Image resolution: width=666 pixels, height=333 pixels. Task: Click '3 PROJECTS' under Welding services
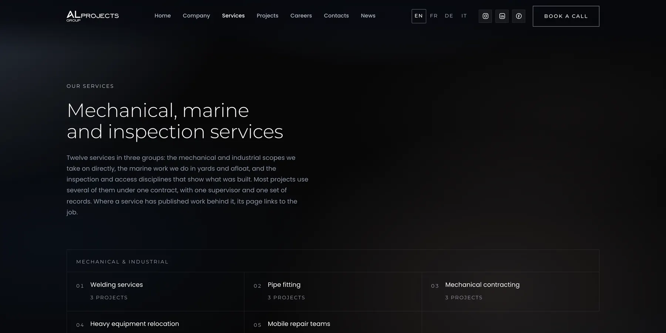click(x=109, y=297)
